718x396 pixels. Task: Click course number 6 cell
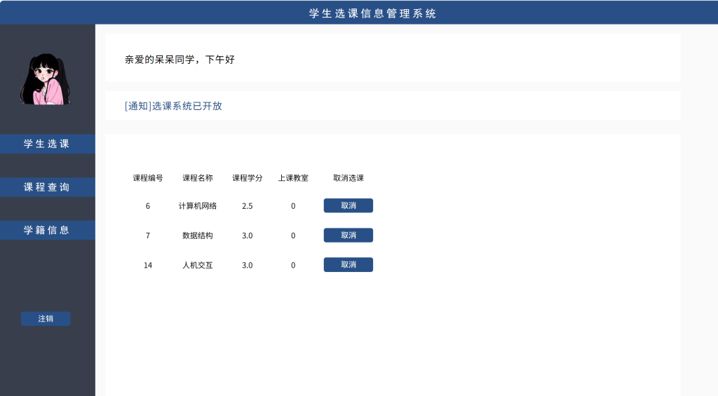point(148,206)
